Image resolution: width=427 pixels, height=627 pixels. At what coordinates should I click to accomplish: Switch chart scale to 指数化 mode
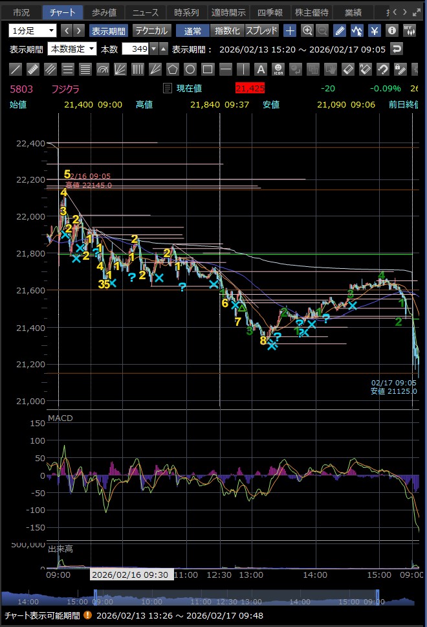[227, 30]
